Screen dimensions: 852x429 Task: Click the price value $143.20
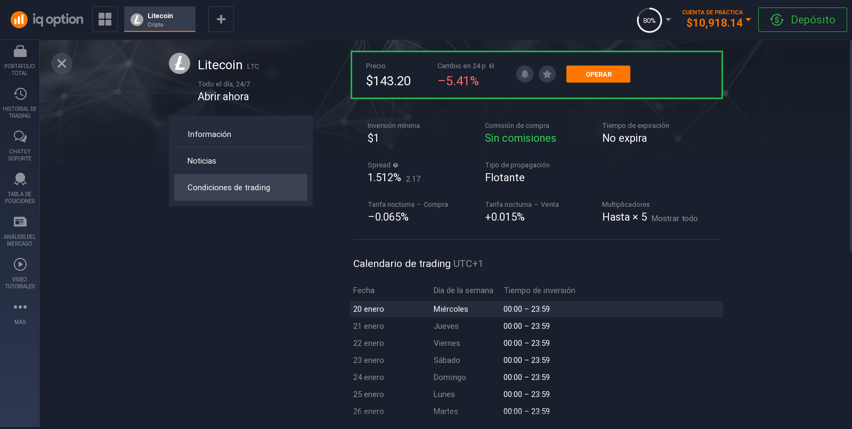[x=388, y=81]
